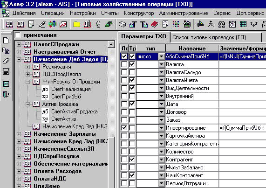The width and height of the screenshot is (266, 188).
Task: Open the Отчеты menu
Action: [110, 13]
